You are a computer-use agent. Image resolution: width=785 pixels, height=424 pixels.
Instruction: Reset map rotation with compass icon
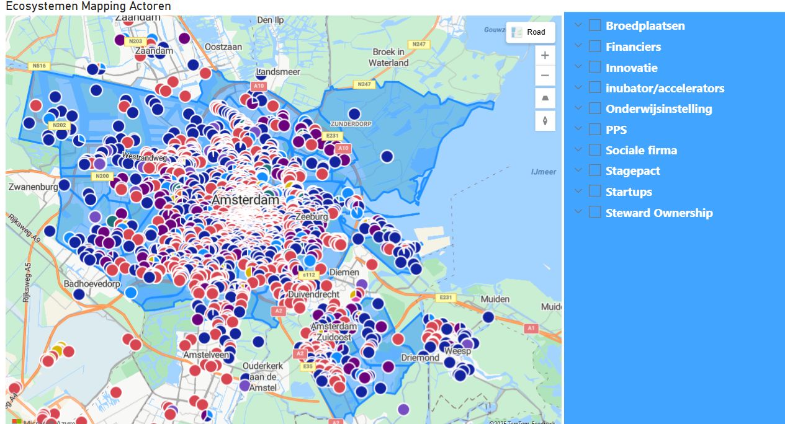click(x=545, y=120)
